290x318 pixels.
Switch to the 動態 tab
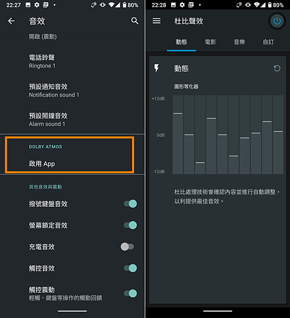click(181, 42)
